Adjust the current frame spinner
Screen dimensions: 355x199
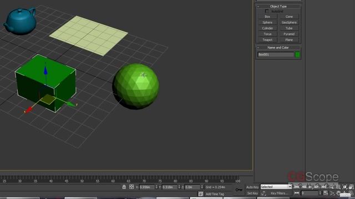[320, 193]
